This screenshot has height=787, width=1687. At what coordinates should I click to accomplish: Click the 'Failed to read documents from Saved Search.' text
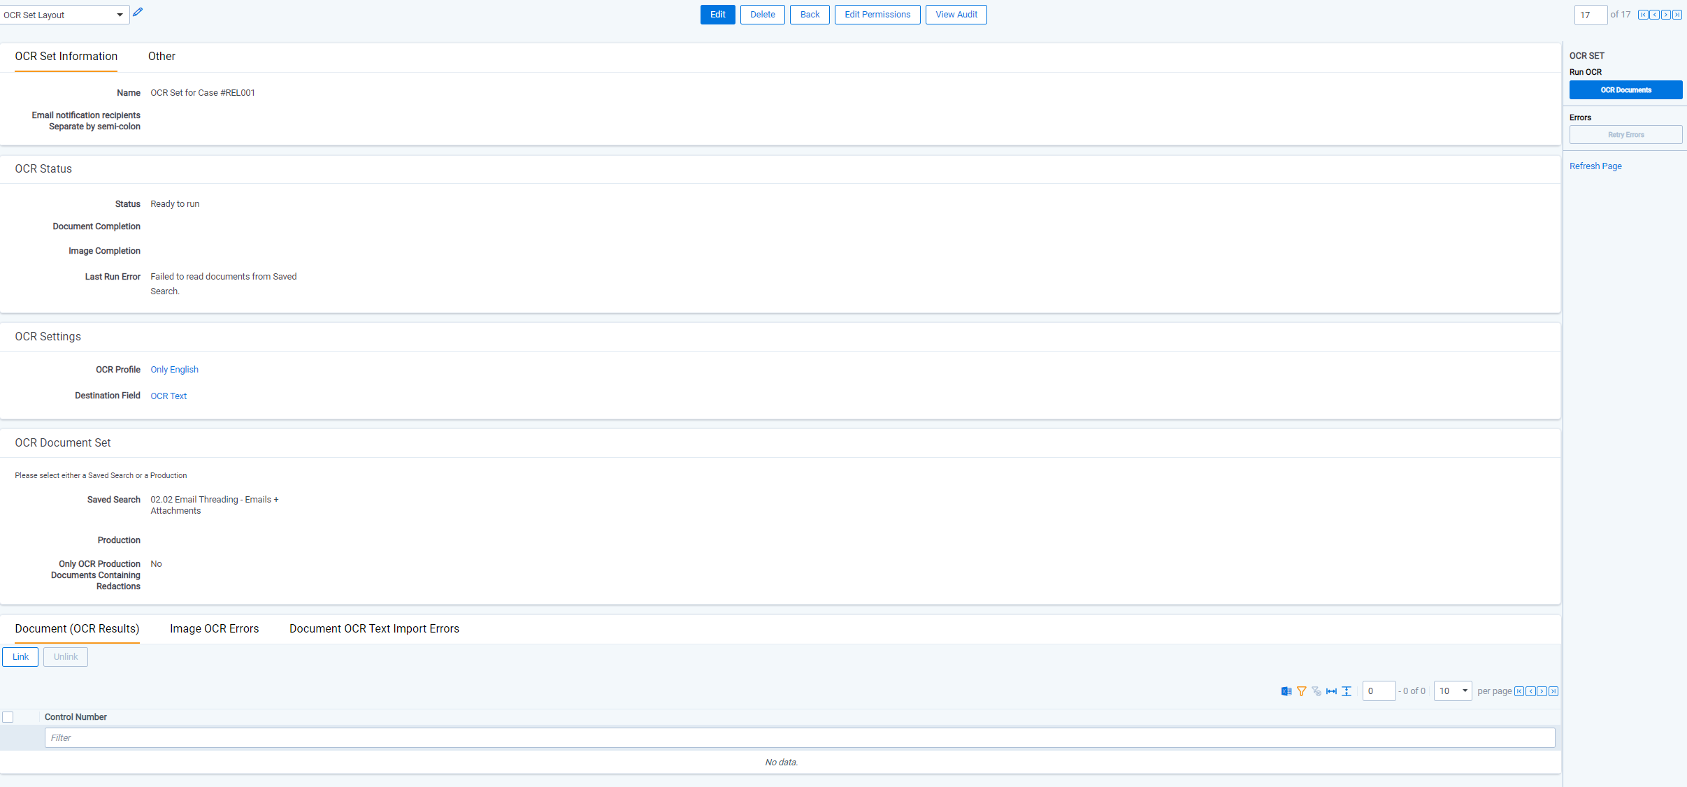[224, 284]
